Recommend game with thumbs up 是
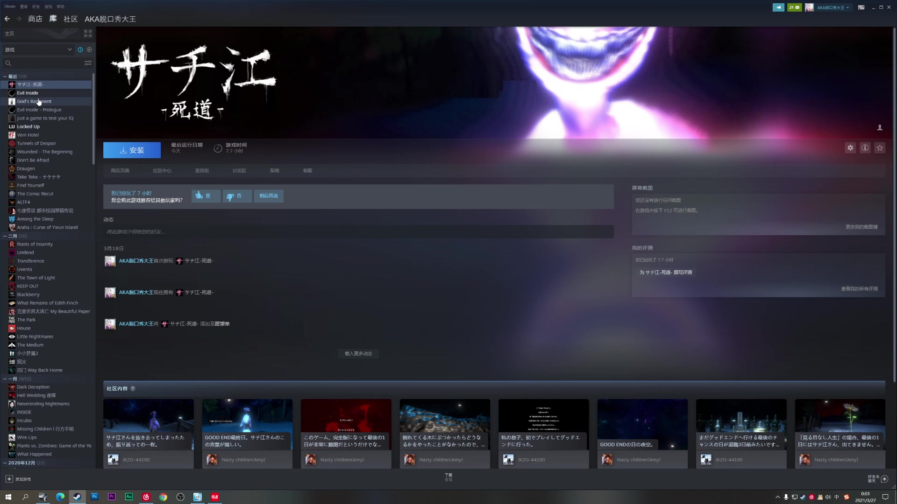The width and height of the screenshot is (897, 504). point(206,196)
